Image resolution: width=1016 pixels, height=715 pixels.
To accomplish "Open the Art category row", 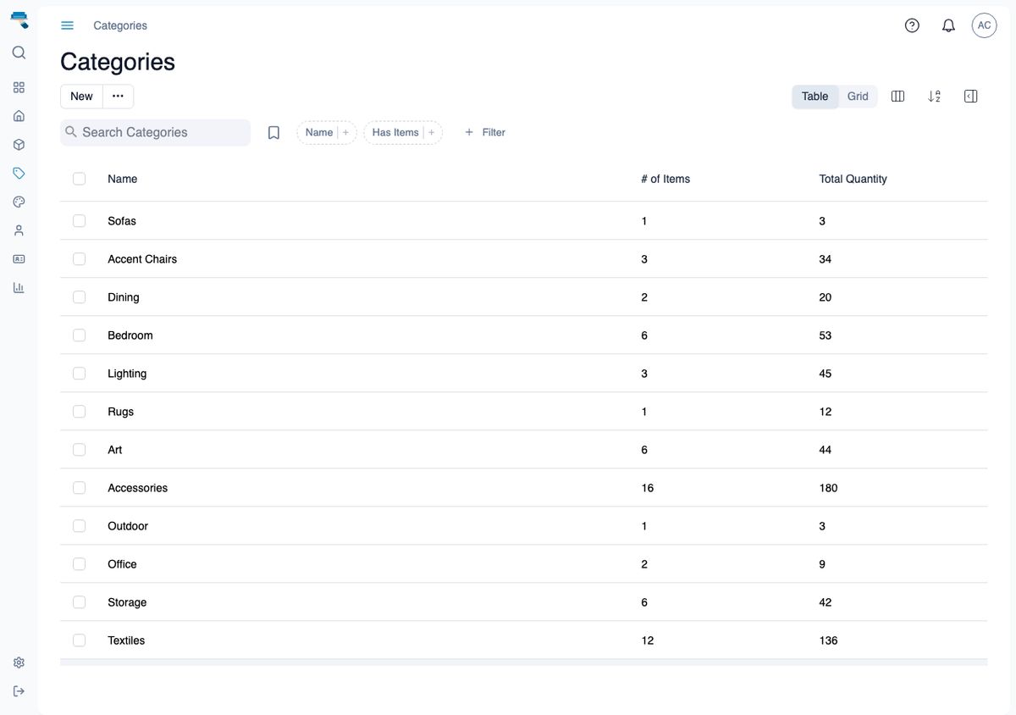I will click(523, 450).
